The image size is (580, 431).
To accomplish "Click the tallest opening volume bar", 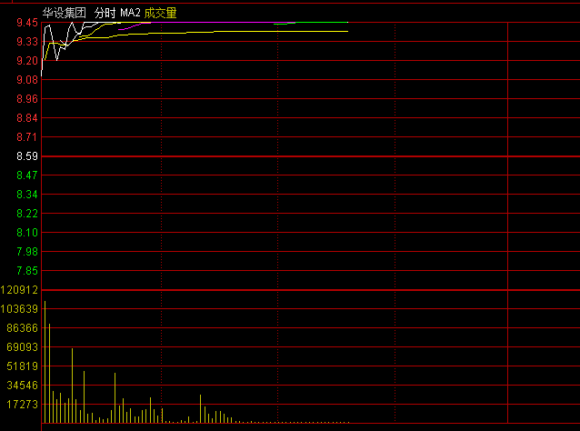I will (45, 362).
